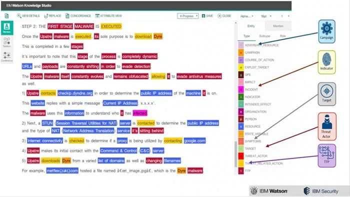Pick the INDICATOR green swatch
350x197 pixels.
coord(241,96)
